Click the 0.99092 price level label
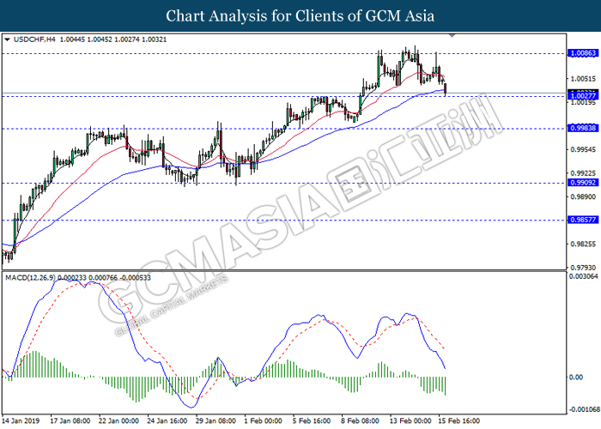601x429 pixels. click(x=583, y=183)
